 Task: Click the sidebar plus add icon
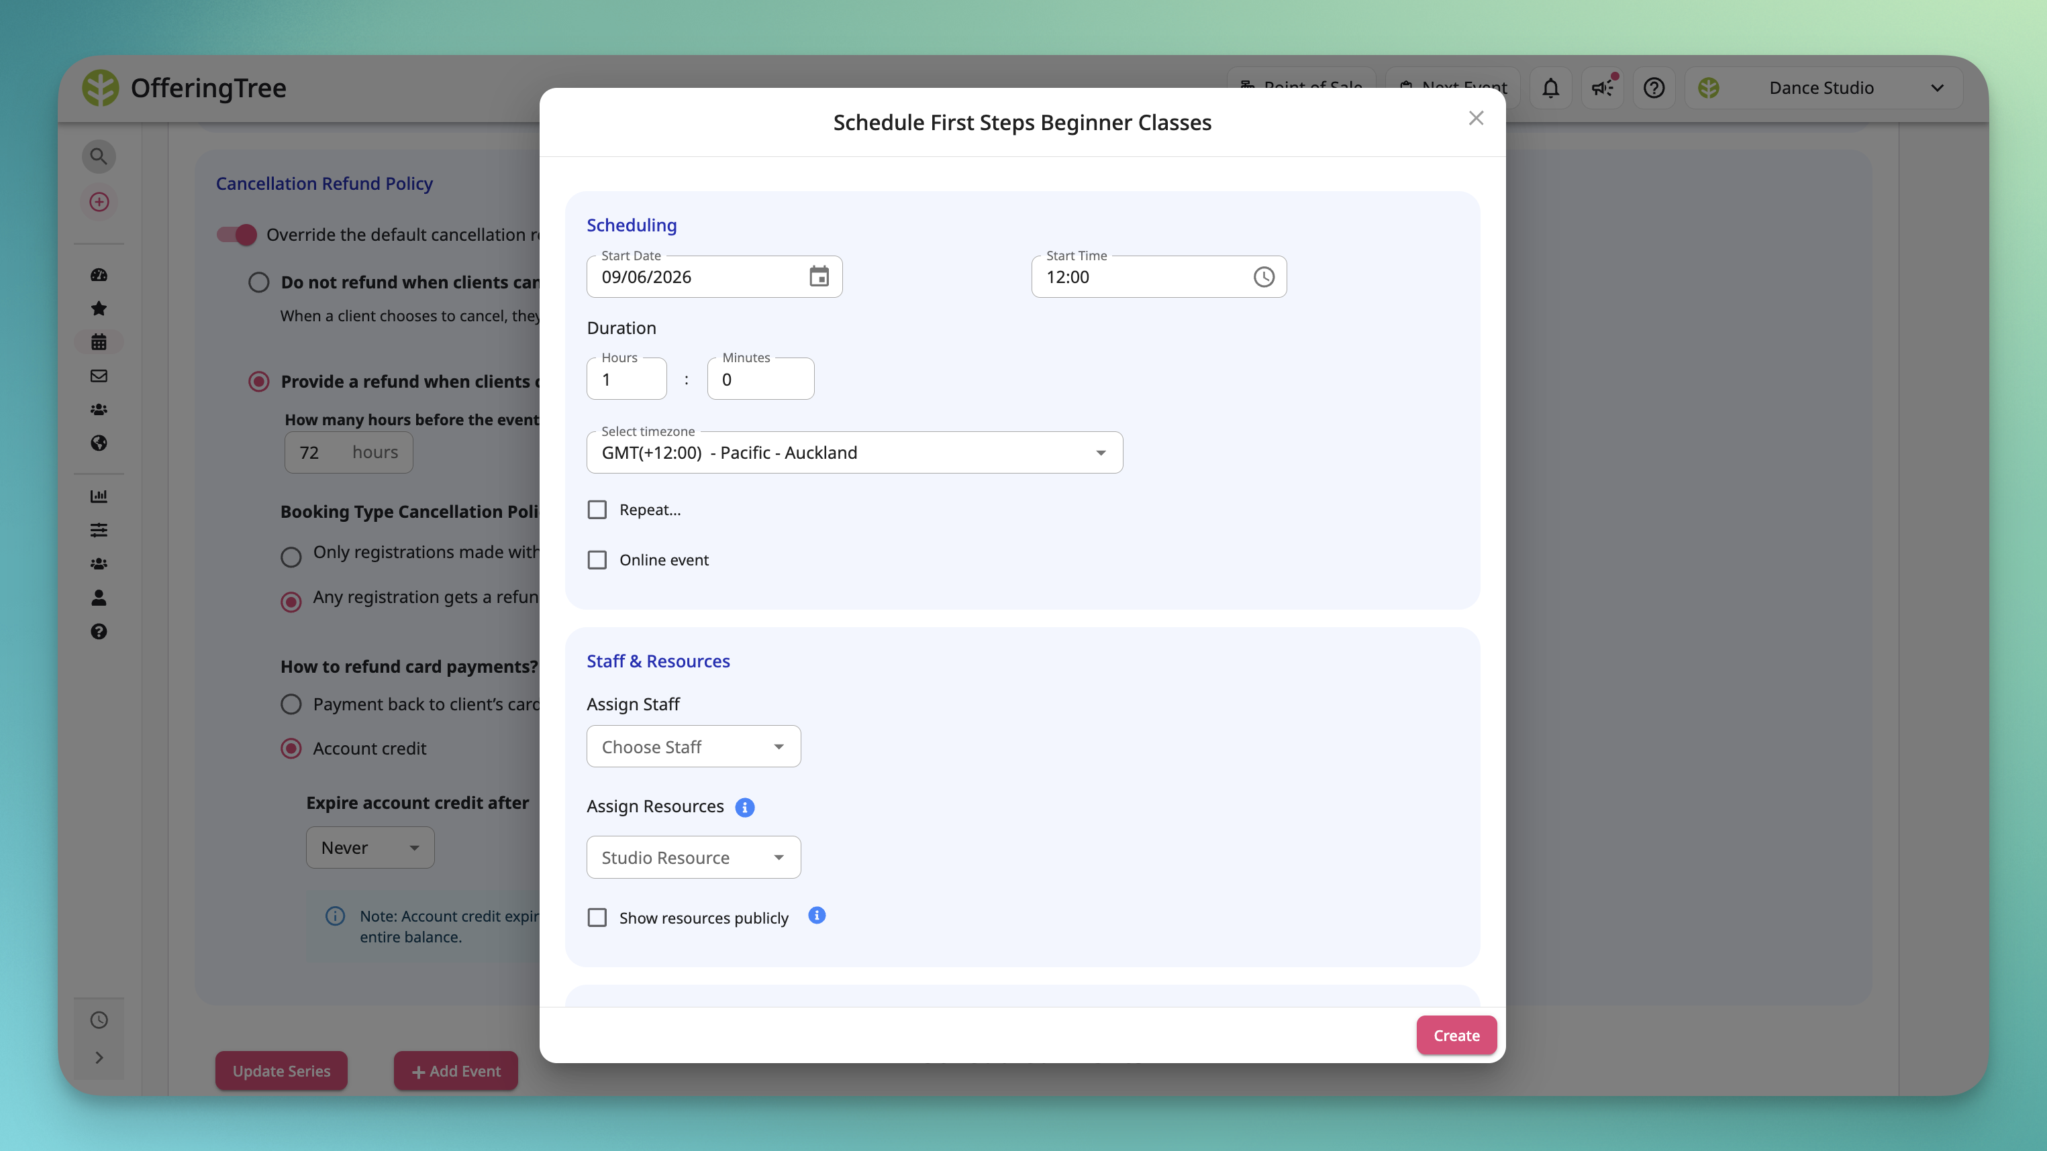click(99, 202)
